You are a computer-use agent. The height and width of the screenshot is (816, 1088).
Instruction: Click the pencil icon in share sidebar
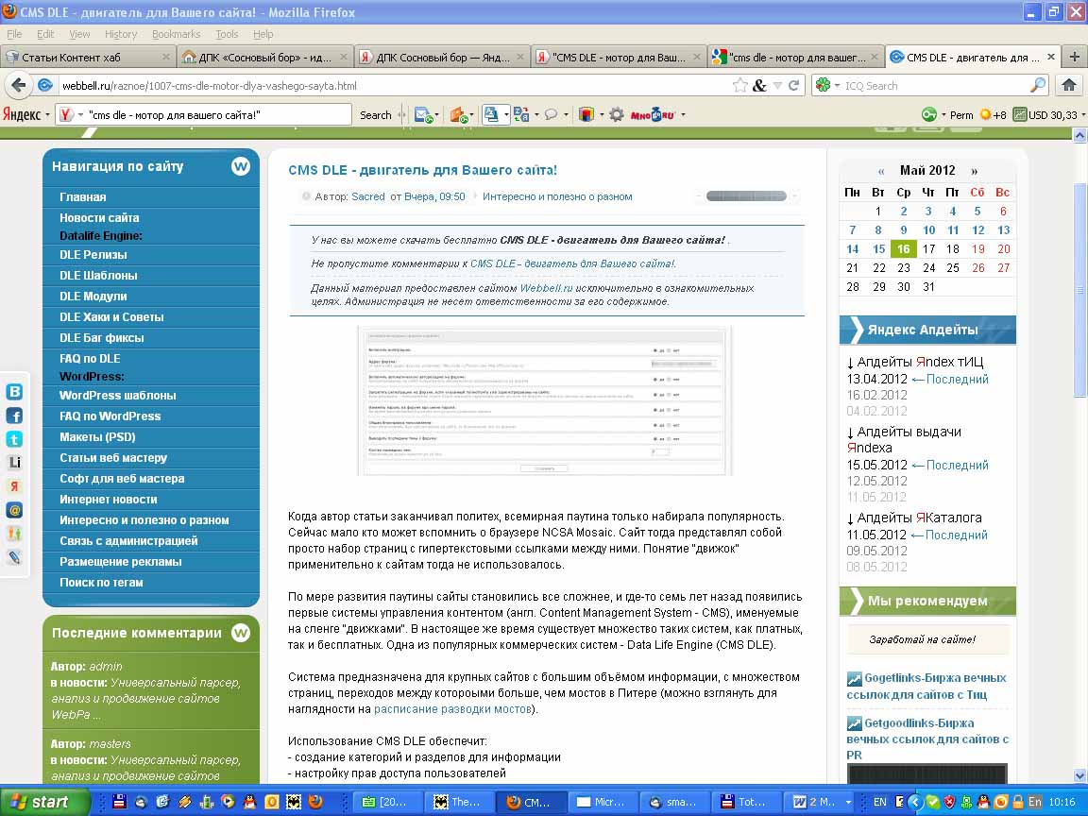(14, 557)
